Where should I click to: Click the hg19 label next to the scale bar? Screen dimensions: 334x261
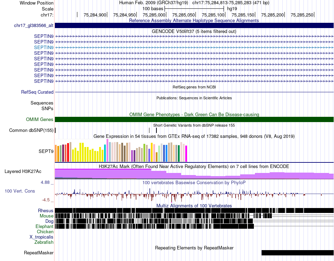coord(232,9)
